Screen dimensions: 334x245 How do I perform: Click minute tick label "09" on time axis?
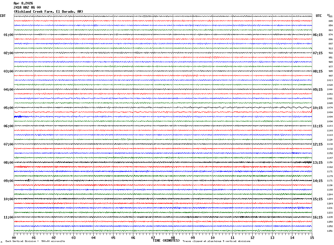click(193, 238)
